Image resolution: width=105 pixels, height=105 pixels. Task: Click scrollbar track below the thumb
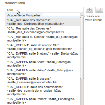82,92
